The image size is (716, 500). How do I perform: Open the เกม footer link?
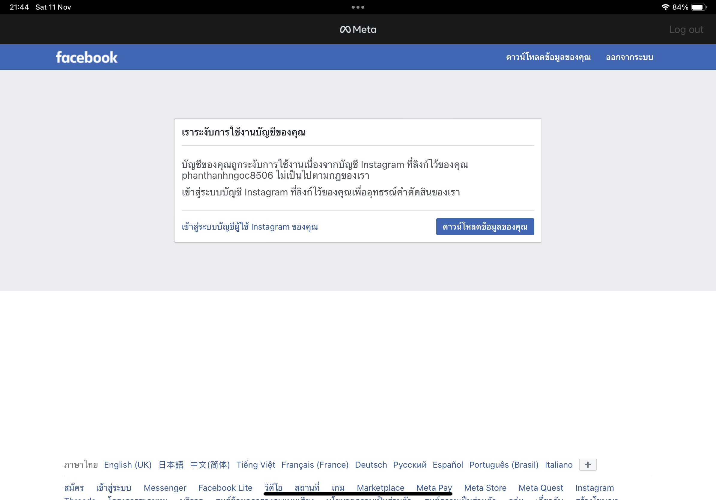click(x=338, y=487)
